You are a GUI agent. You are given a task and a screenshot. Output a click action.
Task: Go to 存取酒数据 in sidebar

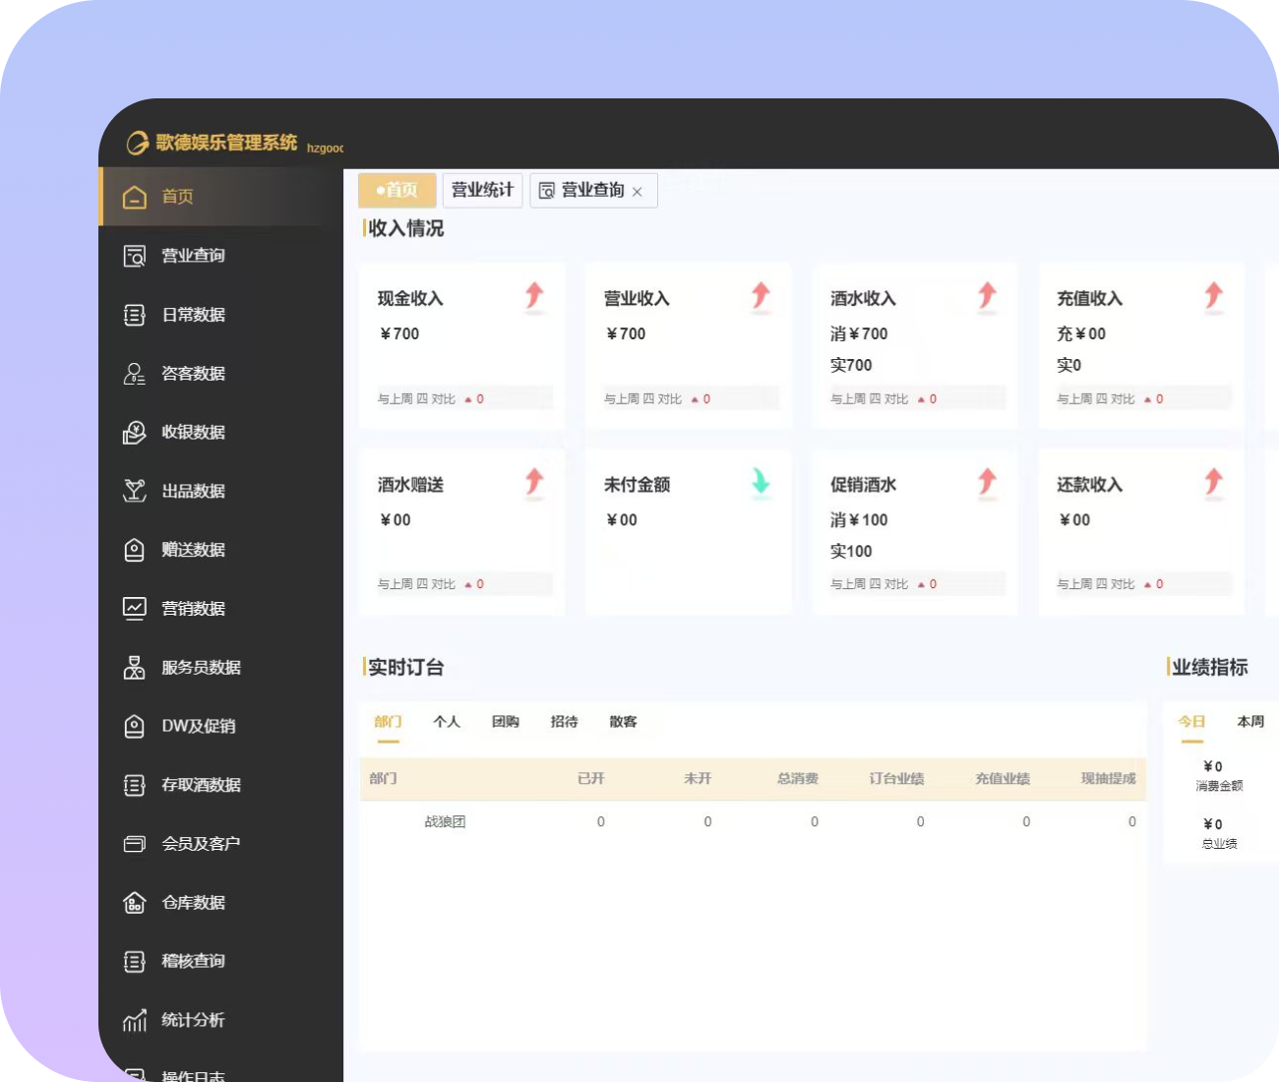coord(201,785)
